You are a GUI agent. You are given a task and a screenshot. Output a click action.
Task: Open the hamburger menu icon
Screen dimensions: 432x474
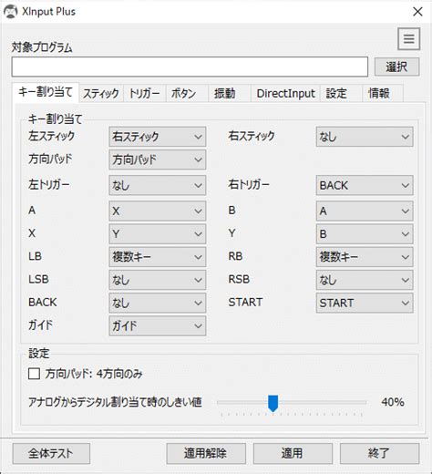[408, 39]
